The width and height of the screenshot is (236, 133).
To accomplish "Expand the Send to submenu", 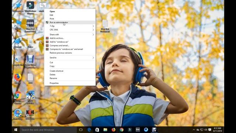I will pyautogui.click(x=70, y=58).
